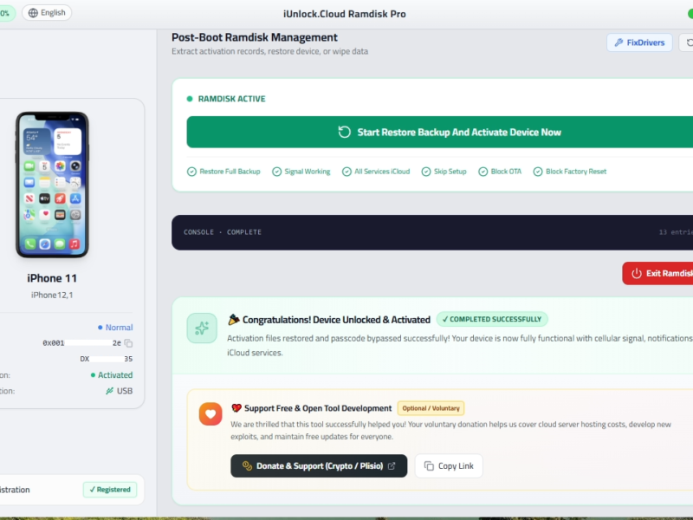Click the sparkle icon in success card

[202, 328]
